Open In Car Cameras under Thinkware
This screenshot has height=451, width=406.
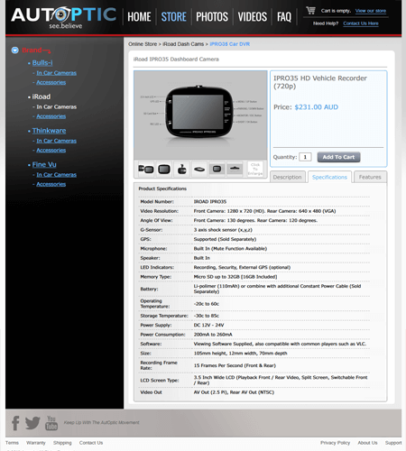[57, 141]
